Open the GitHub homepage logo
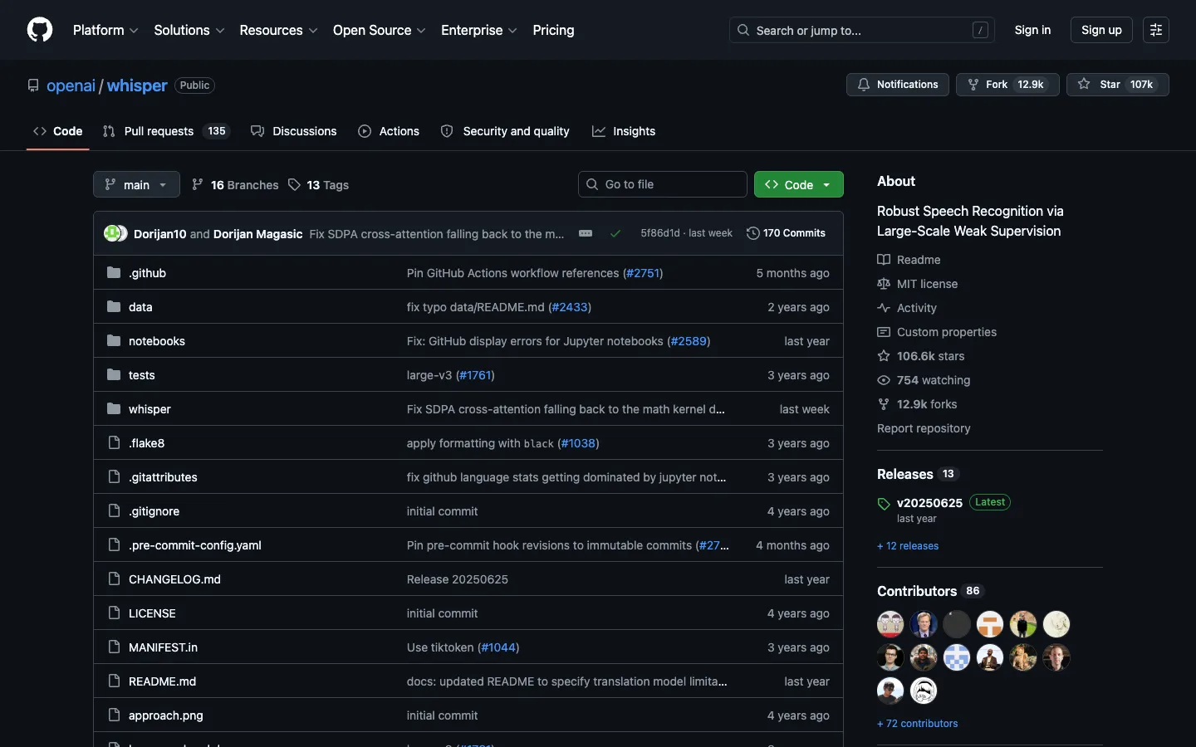 pyautogui.click(x=40, y=30)
